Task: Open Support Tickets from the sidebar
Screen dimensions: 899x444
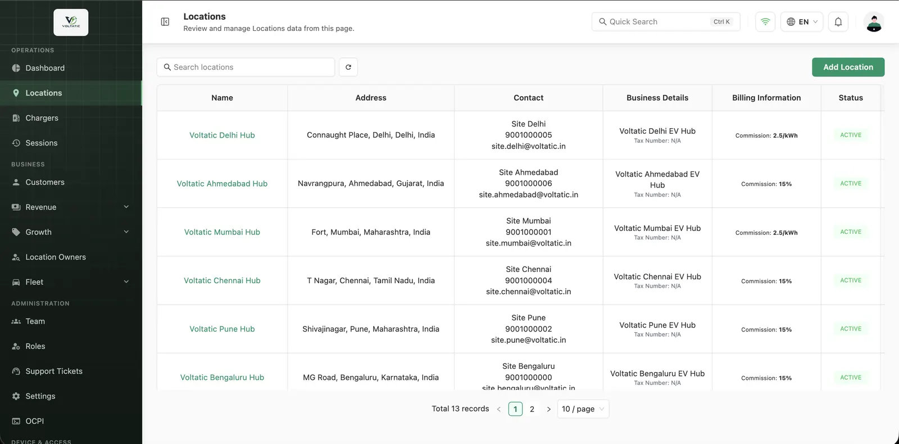Action: point(71,371)
